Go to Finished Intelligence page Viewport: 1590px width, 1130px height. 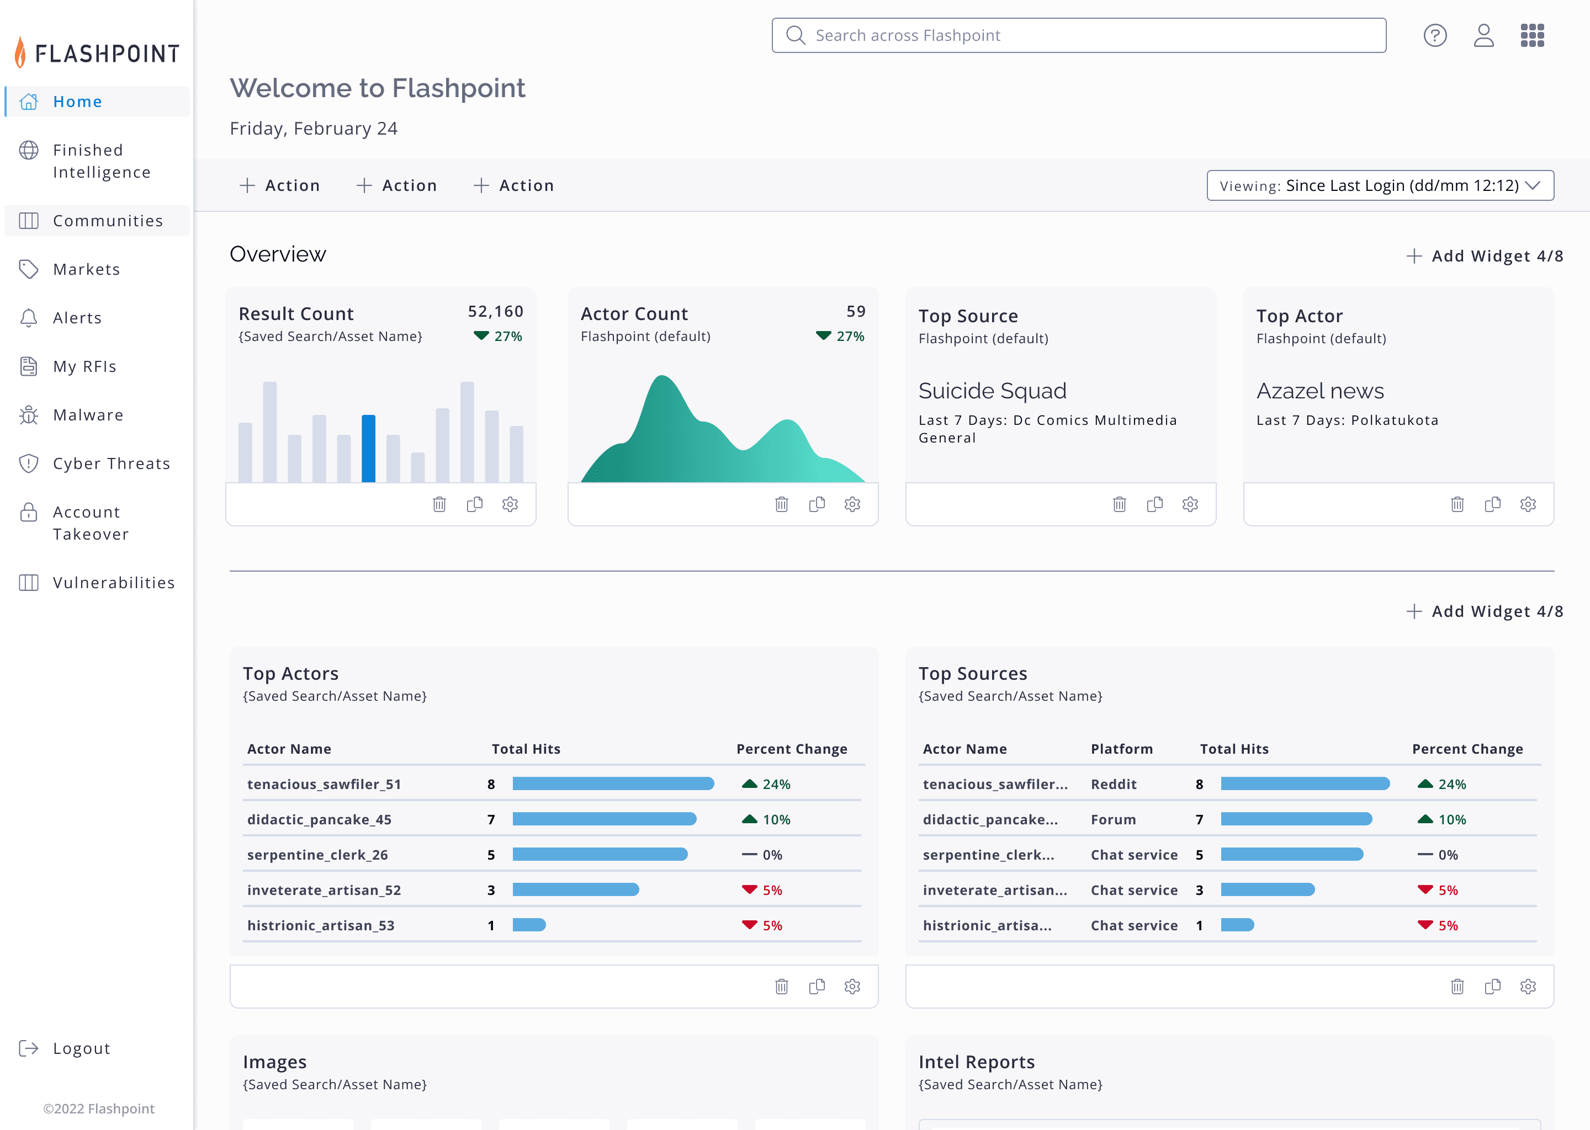point(101,162)
